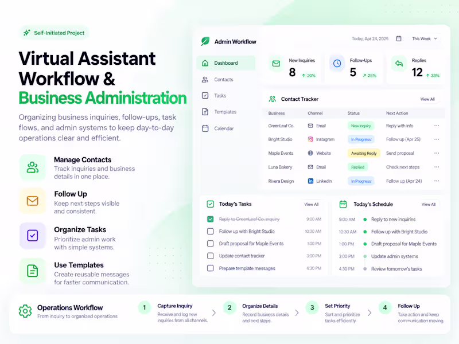Image resolution: width=459 pixels, height=344 pixels.
Task: Open the Contacts menu item
Action: point(226,80)
